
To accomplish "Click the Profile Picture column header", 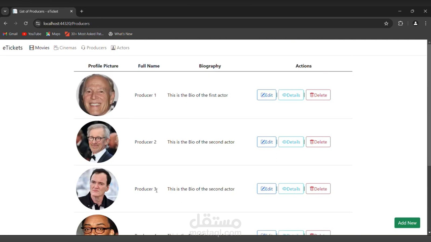I will point(103,66).
